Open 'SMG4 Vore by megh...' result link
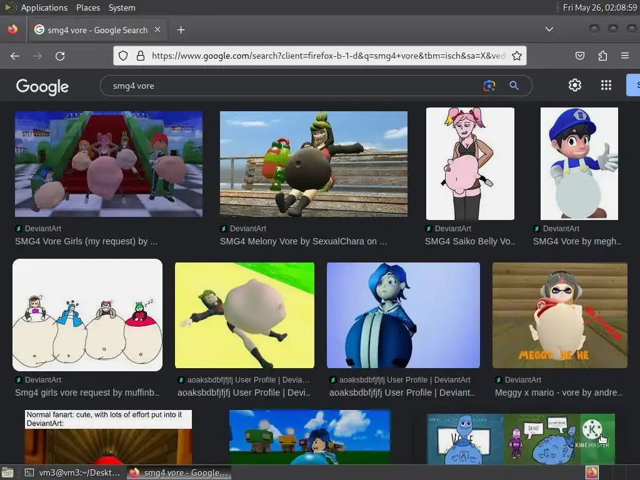The width and height of the screenshot is (640, 480). point(577,241)
